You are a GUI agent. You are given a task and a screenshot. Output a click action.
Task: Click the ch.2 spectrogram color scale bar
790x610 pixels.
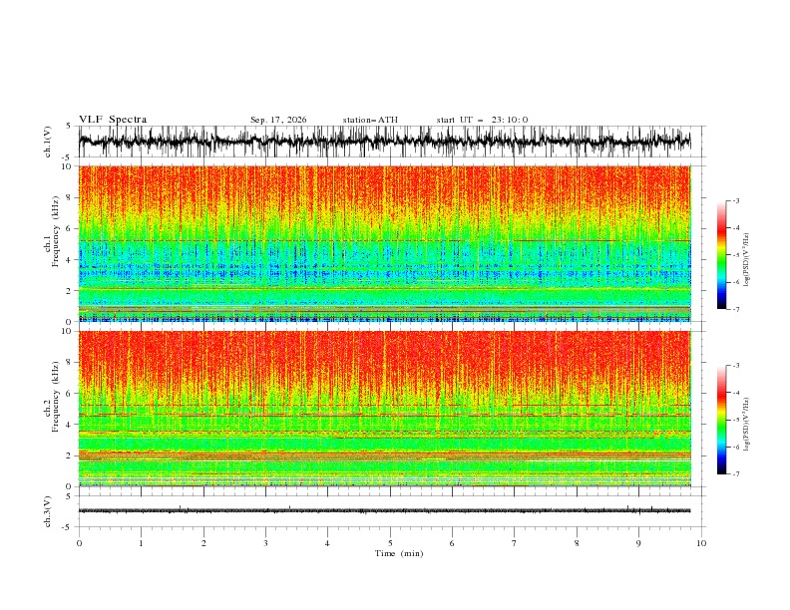click(721, 420)
